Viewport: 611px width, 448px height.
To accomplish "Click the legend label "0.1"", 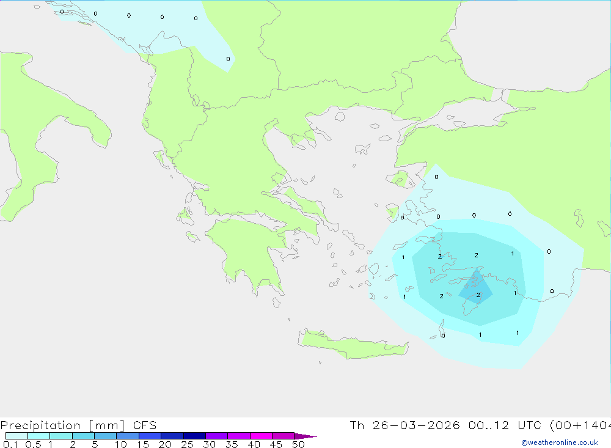I will [x=10, y=444].
